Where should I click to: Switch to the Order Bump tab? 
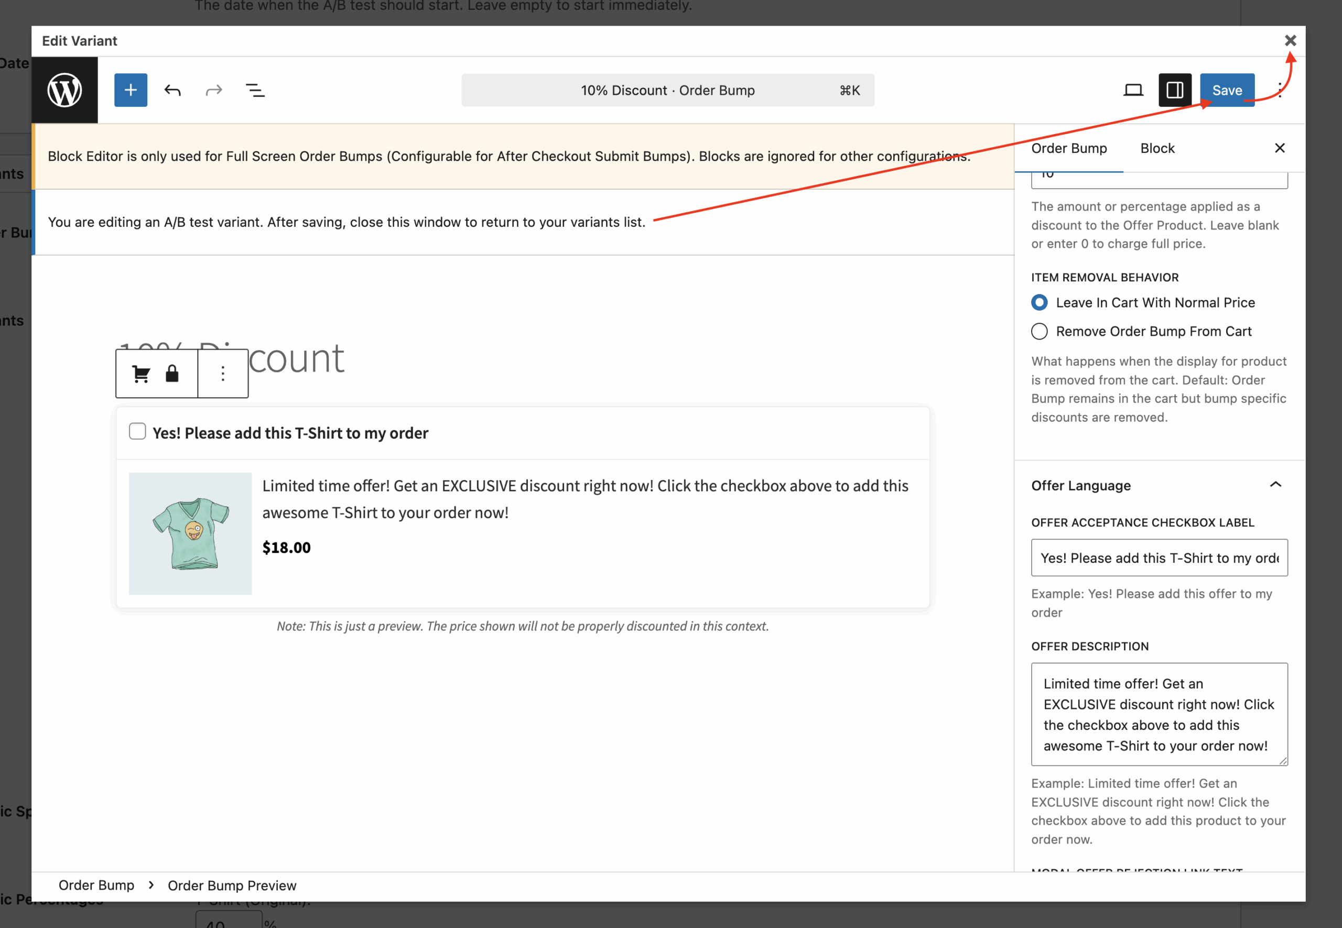1068,148
